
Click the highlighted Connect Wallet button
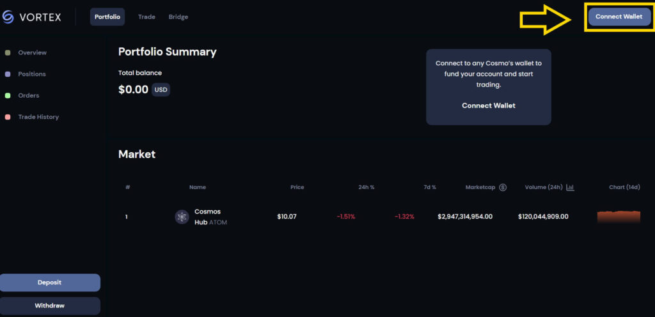[x=619, y=17]
